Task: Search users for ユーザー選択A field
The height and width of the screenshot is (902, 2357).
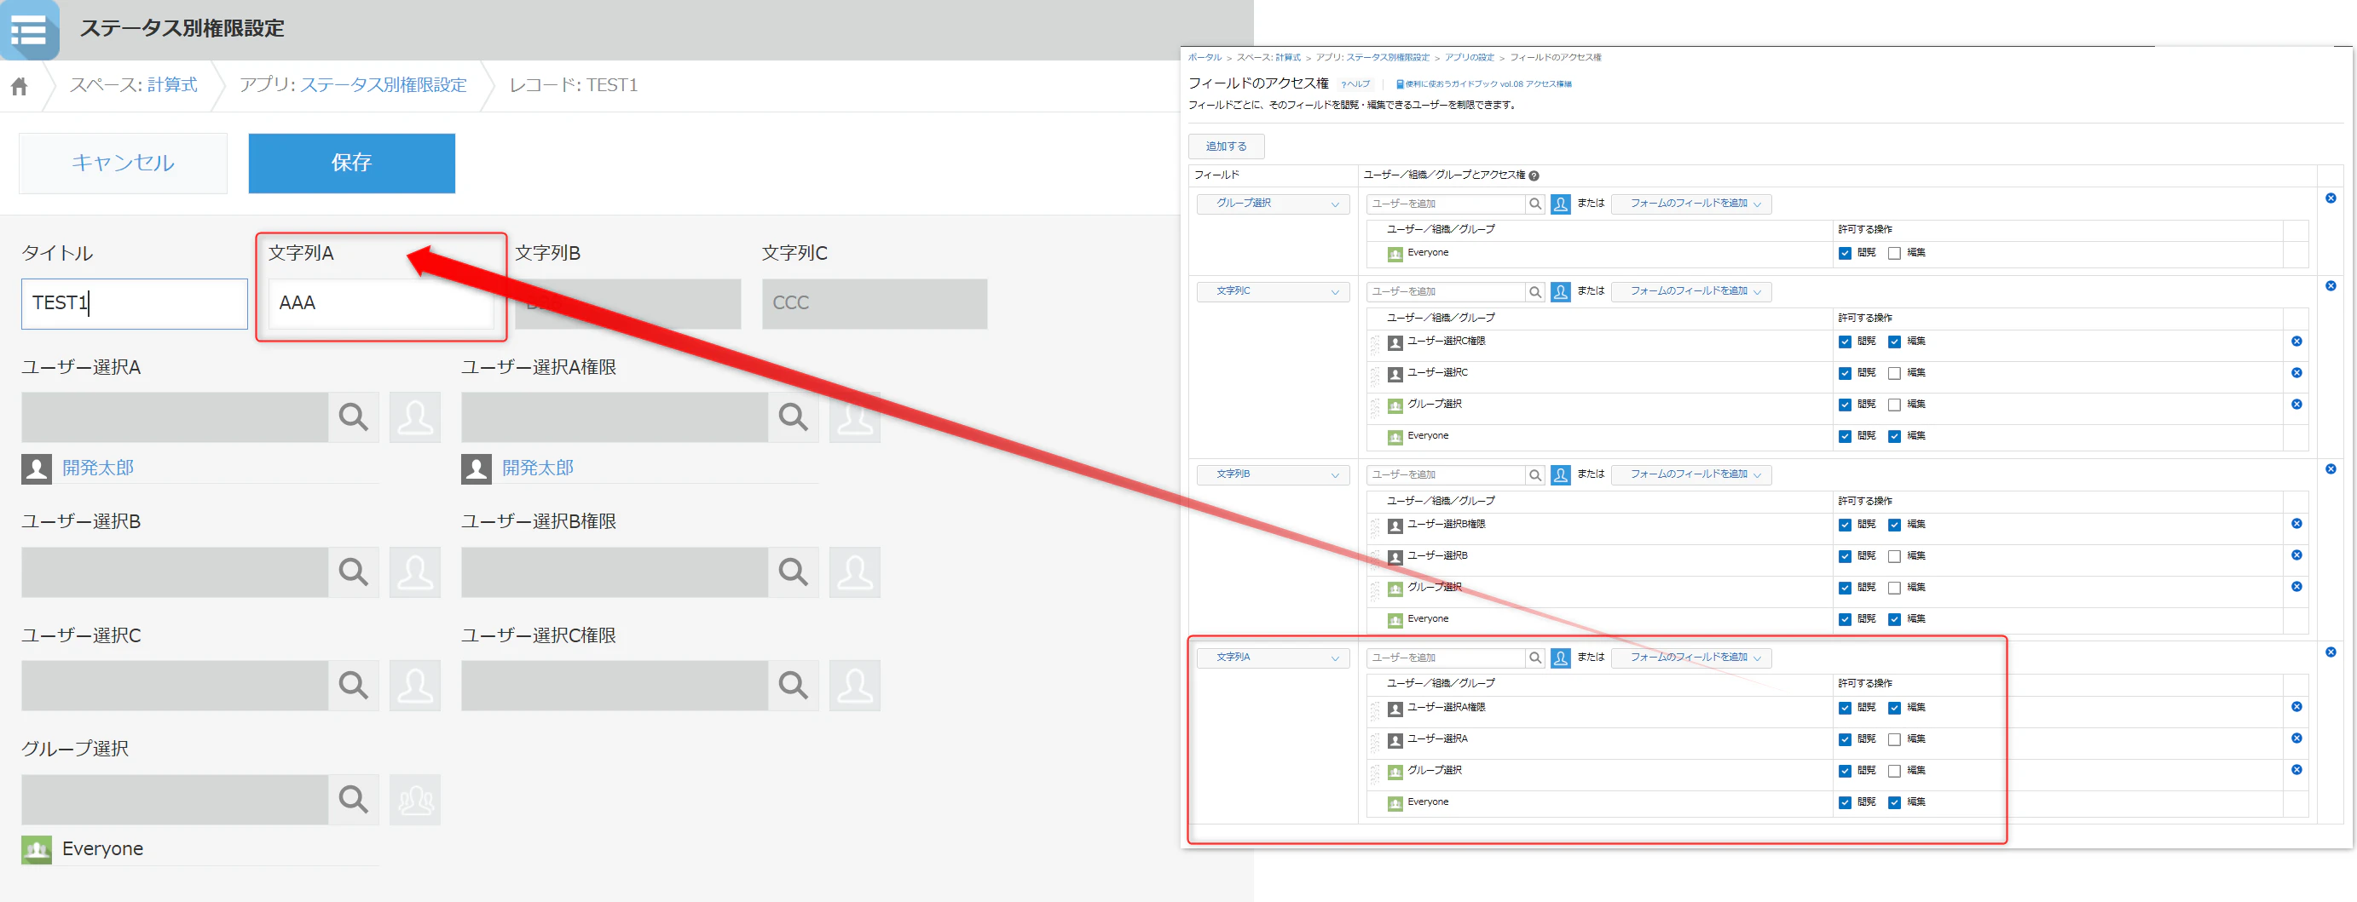Action: pos(353,417)
